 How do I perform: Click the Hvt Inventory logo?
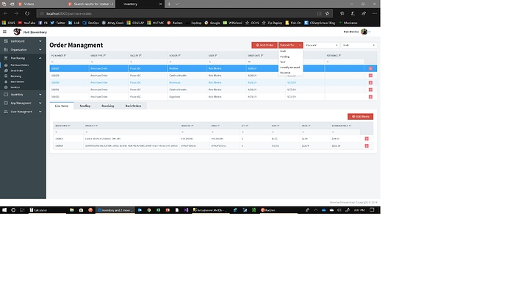coord(17,32)
